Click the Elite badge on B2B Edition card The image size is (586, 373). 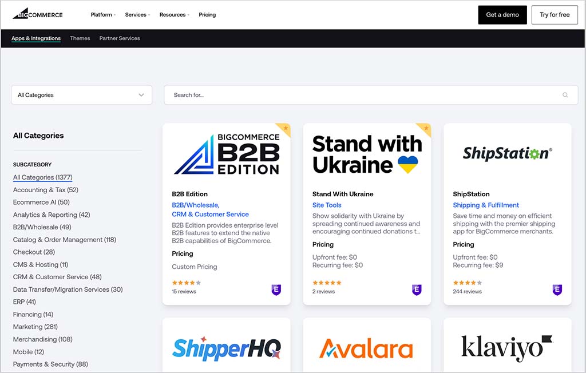[x=276, y=289]
